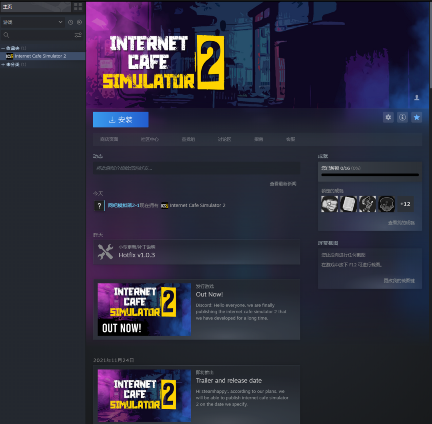Click the walking figure achievement icon
The image size is (432, 424).
(x=368, y=204)
